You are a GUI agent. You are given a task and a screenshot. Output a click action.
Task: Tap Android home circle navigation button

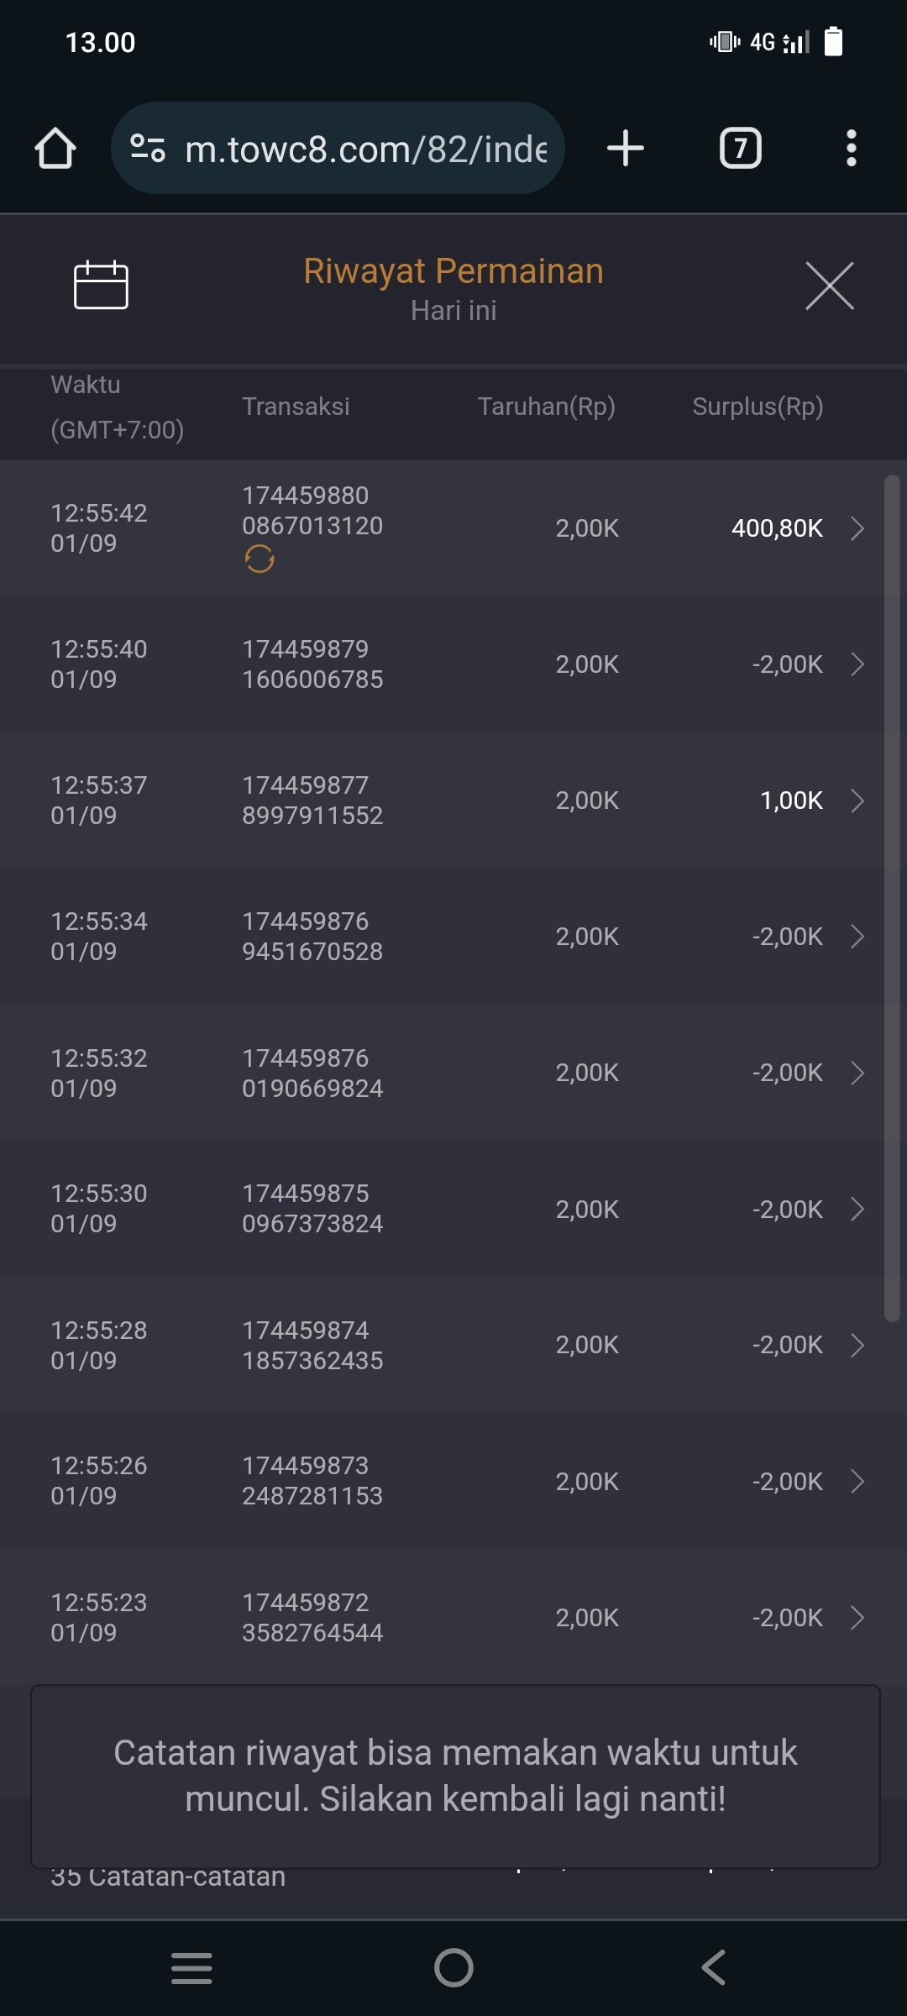click(453, 1967)
